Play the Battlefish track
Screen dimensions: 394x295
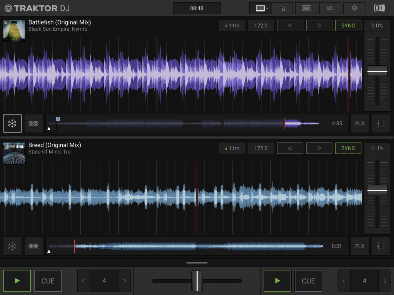[17, 281]
